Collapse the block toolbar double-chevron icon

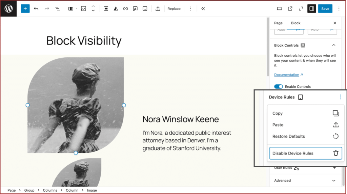pyautogui.click(x=203, y=9)
